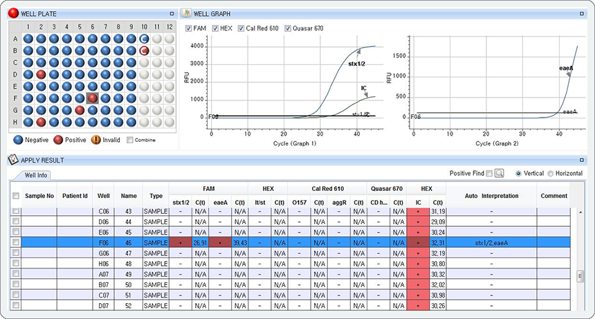595x319 pixels.
Task: Select the Horizontal radio button
Action: pyautogui.click(x=551, y=173)
